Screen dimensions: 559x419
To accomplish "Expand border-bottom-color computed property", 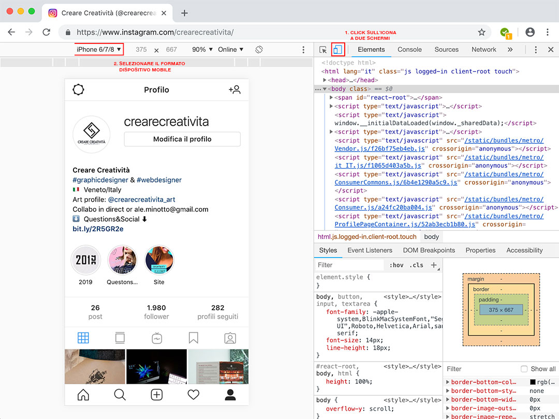I will (x=448, y=382).
